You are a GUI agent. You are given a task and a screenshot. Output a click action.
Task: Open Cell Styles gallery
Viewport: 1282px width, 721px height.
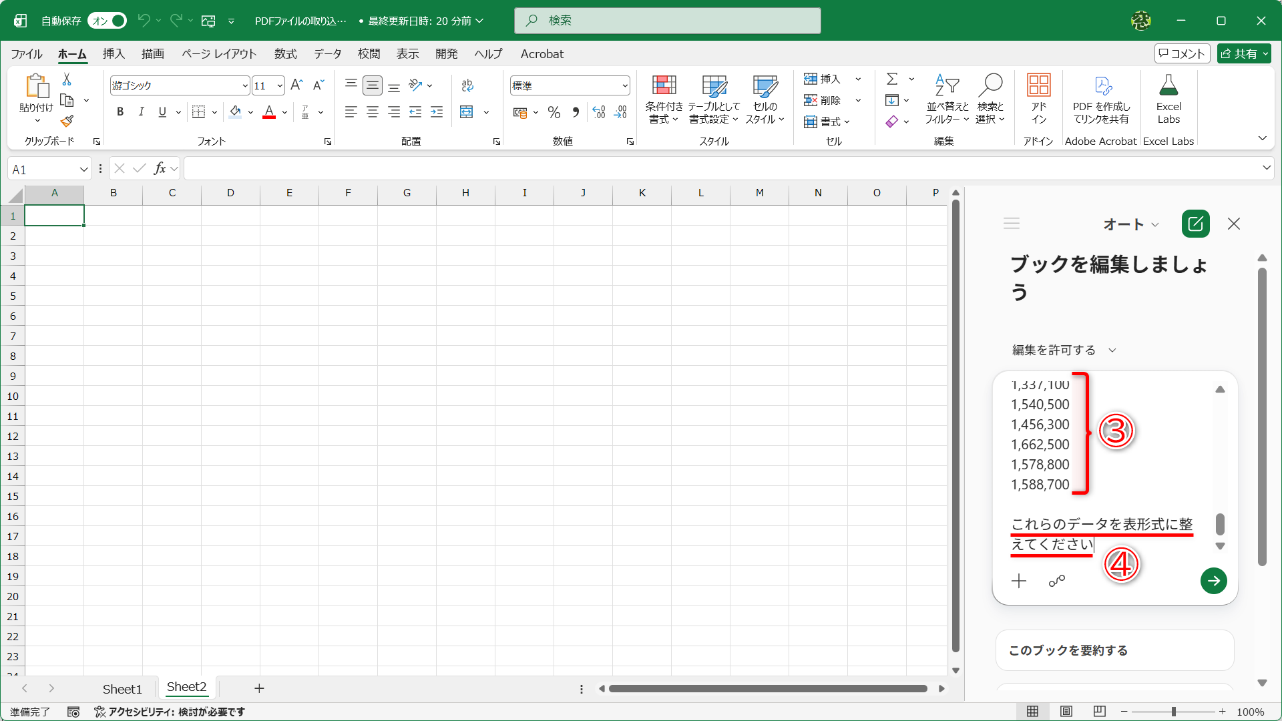coord(765,99)
